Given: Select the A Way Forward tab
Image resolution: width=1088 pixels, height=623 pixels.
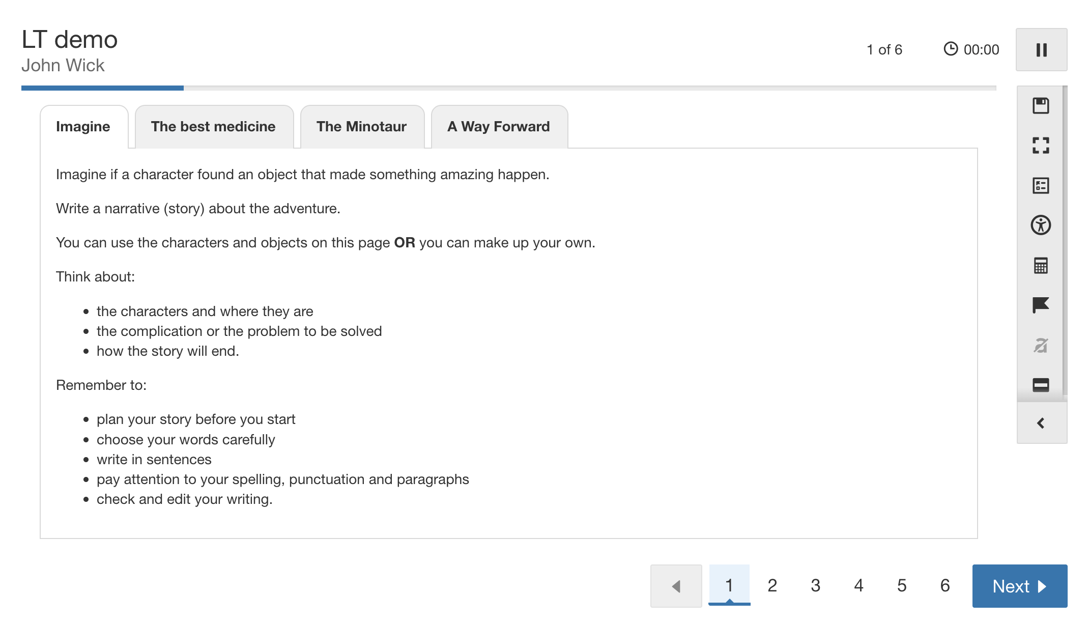Looking at the screenshot, I should 498,127.
